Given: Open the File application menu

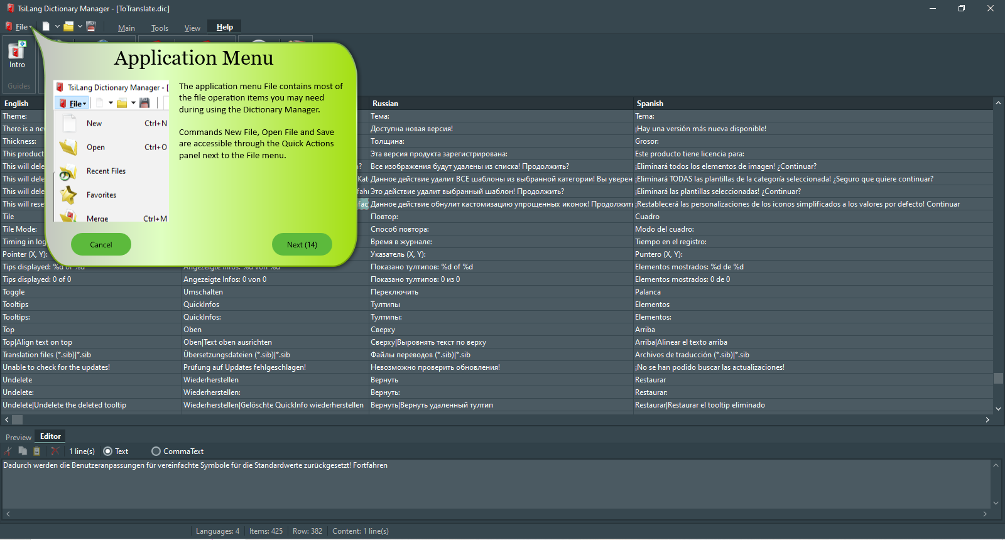Looking at the screenshot, I should pyautogui.click(x=19, y=26).
